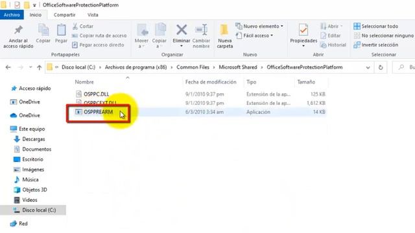Click the title bar properties checkmark icon

18,5
